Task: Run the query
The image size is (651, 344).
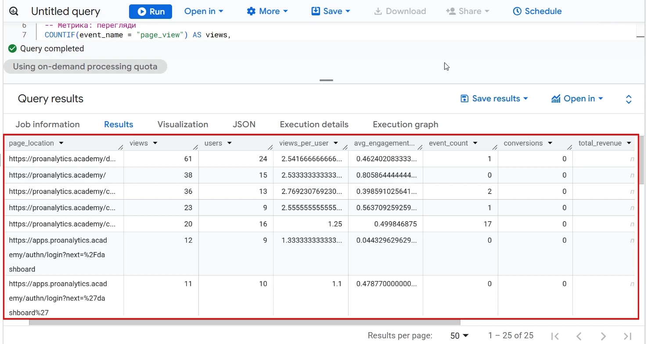Action: [151, 11]
